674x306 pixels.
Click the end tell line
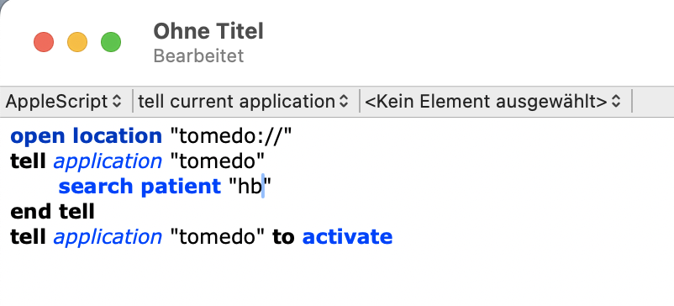coord(52,212)
